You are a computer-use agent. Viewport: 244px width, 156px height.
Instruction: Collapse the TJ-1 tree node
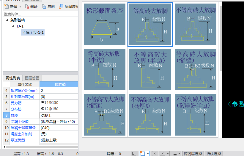[x=13, y=26]
